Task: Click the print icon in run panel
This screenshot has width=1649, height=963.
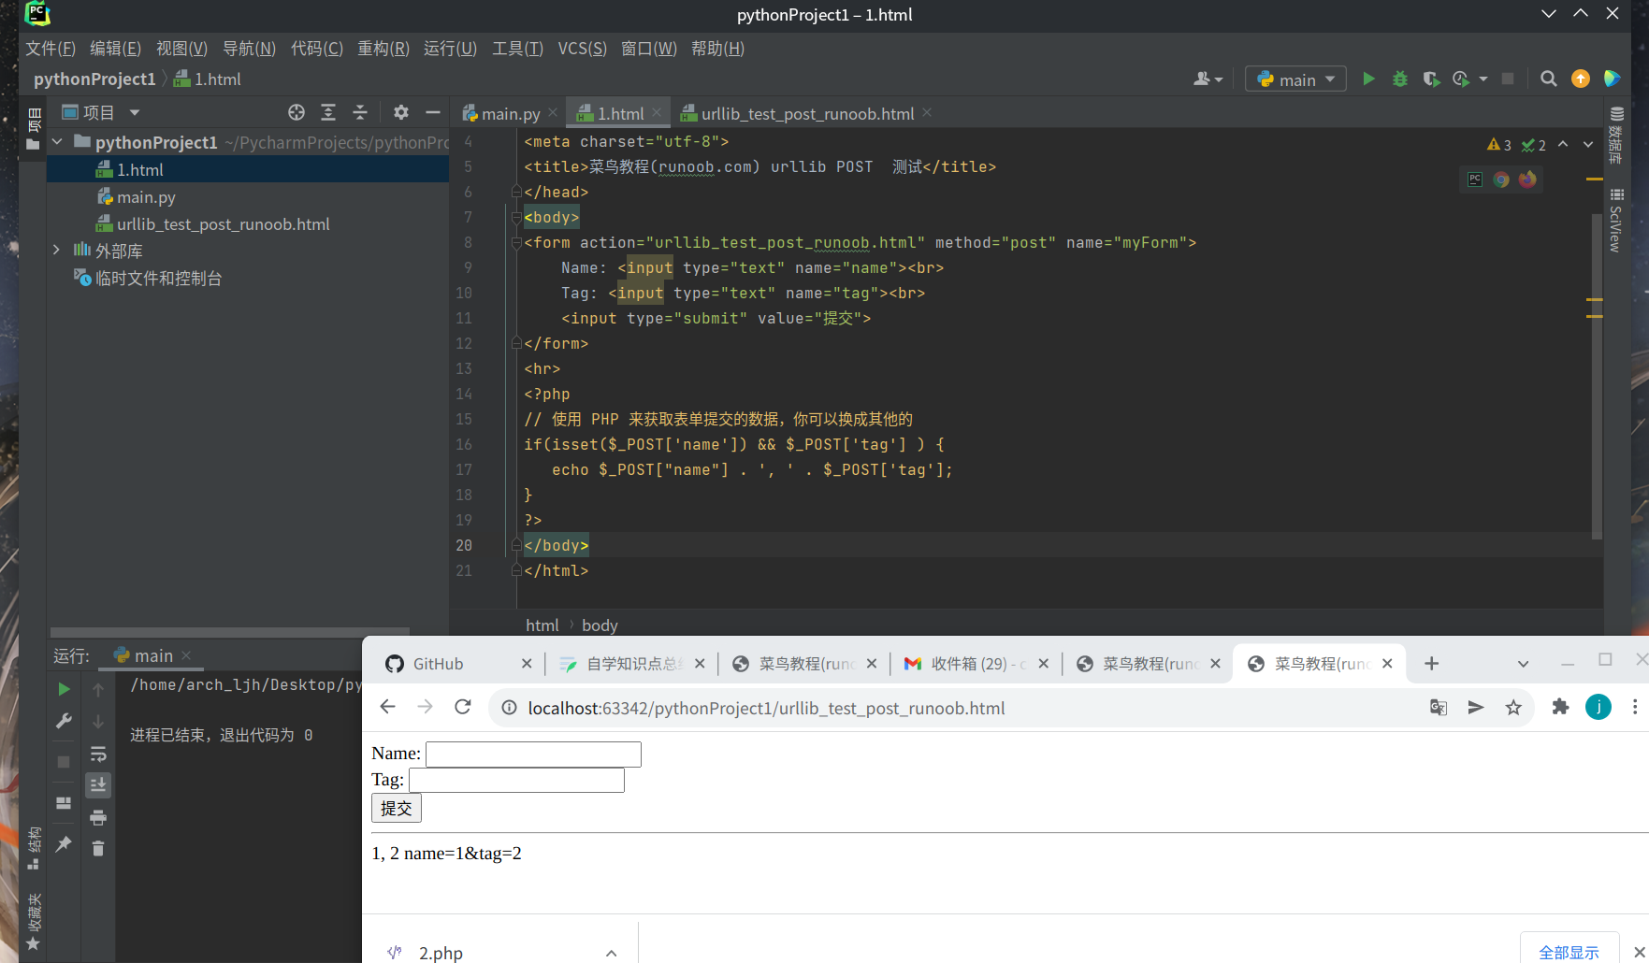Action: tap(98, 818)
